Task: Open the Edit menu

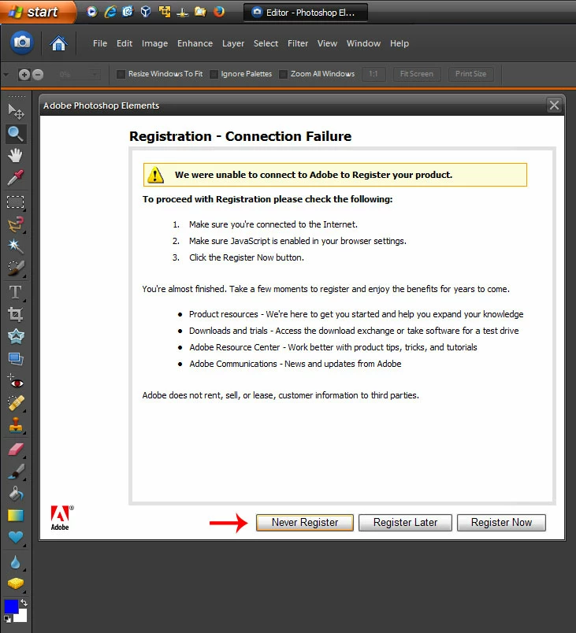Action: (x=124, y=43)
